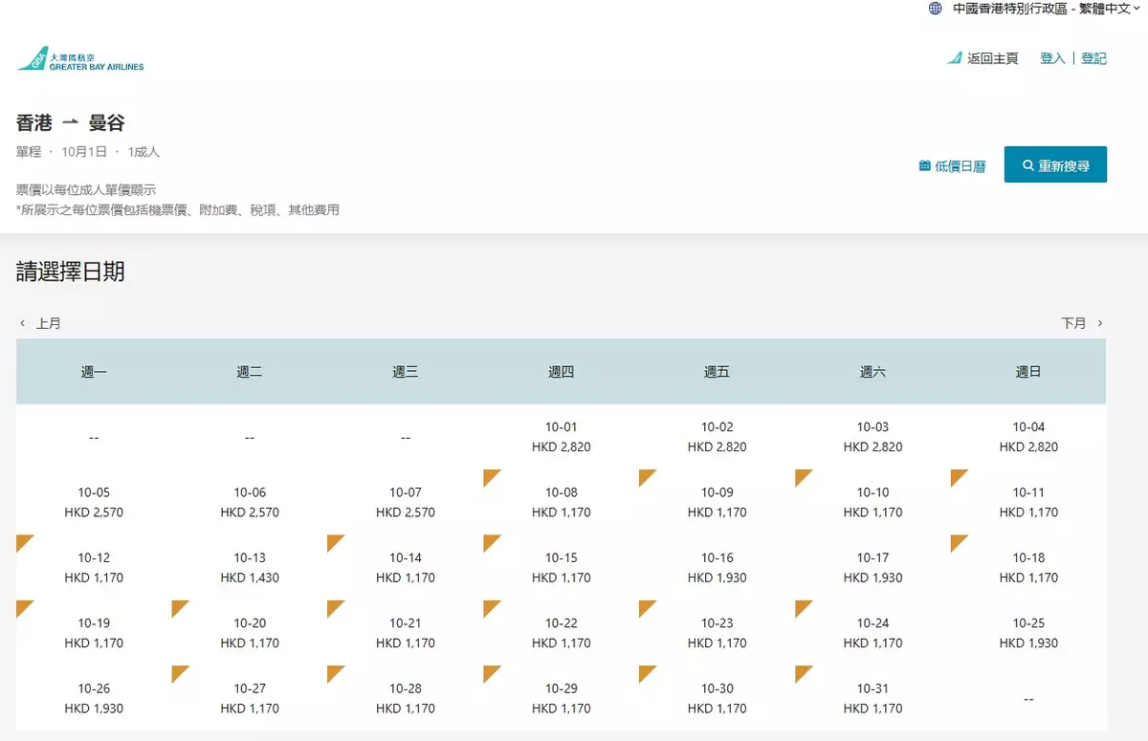Click the orange lowest-fare triangle on 10-08
The image size is (1148, 741).
click(x=490, y=476)
